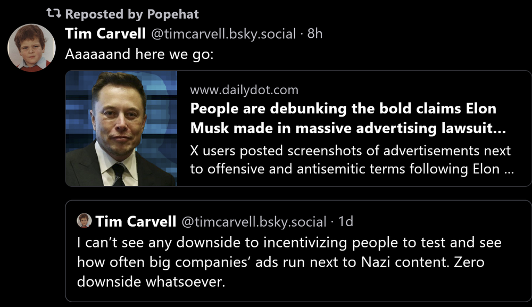The height and width of the screenshot is (307, 532).
Task: Click the quoted post's @timcarvell.bsky.social handle
Action: [254, 221]
